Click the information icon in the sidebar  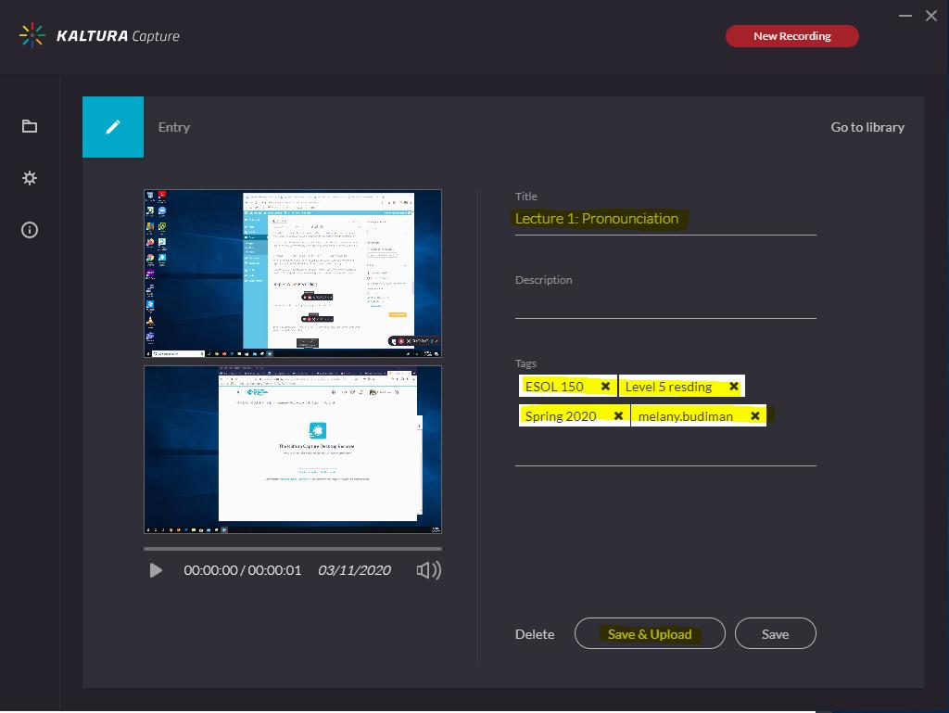[29, 230]
